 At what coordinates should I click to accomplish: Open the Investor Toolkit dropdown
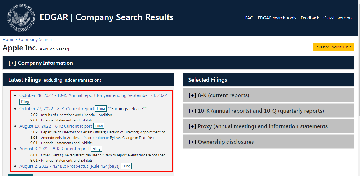tap(333, 47)
